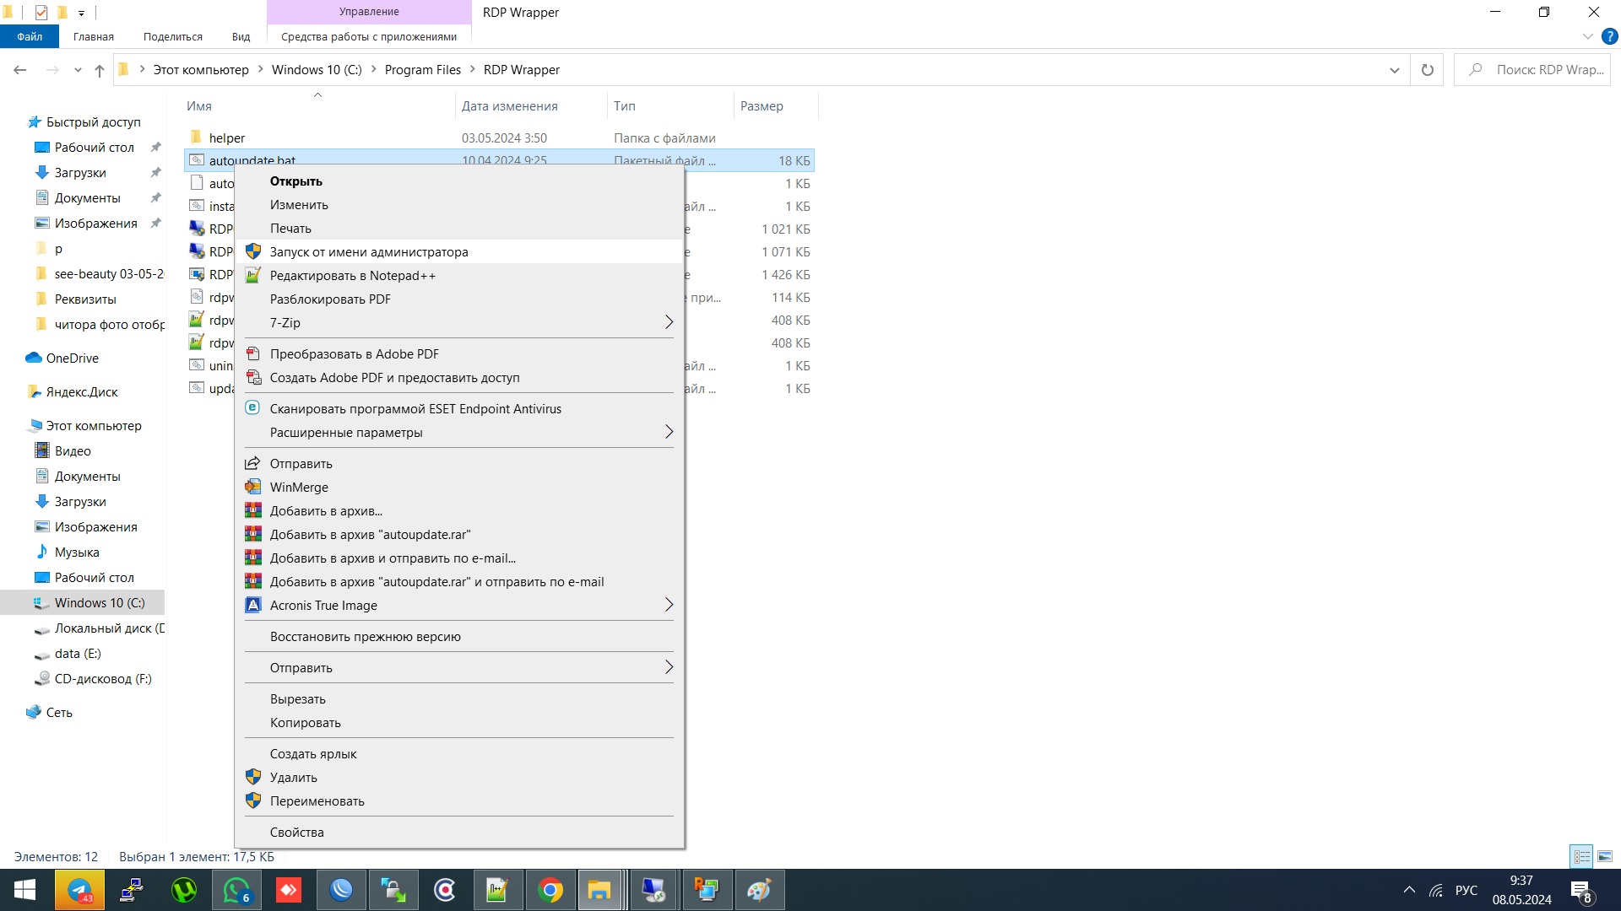Open Notepad++ from the taskbar
1621x911 pixels.
498,890
